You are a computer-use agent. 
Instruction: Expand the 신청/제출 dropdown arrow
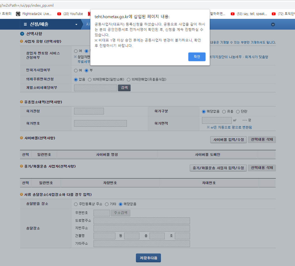76,25
